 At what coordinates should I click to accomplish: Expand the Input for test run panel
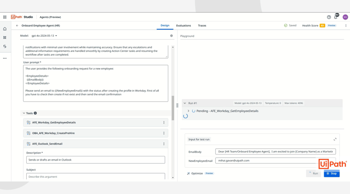(x=335, y=139)
